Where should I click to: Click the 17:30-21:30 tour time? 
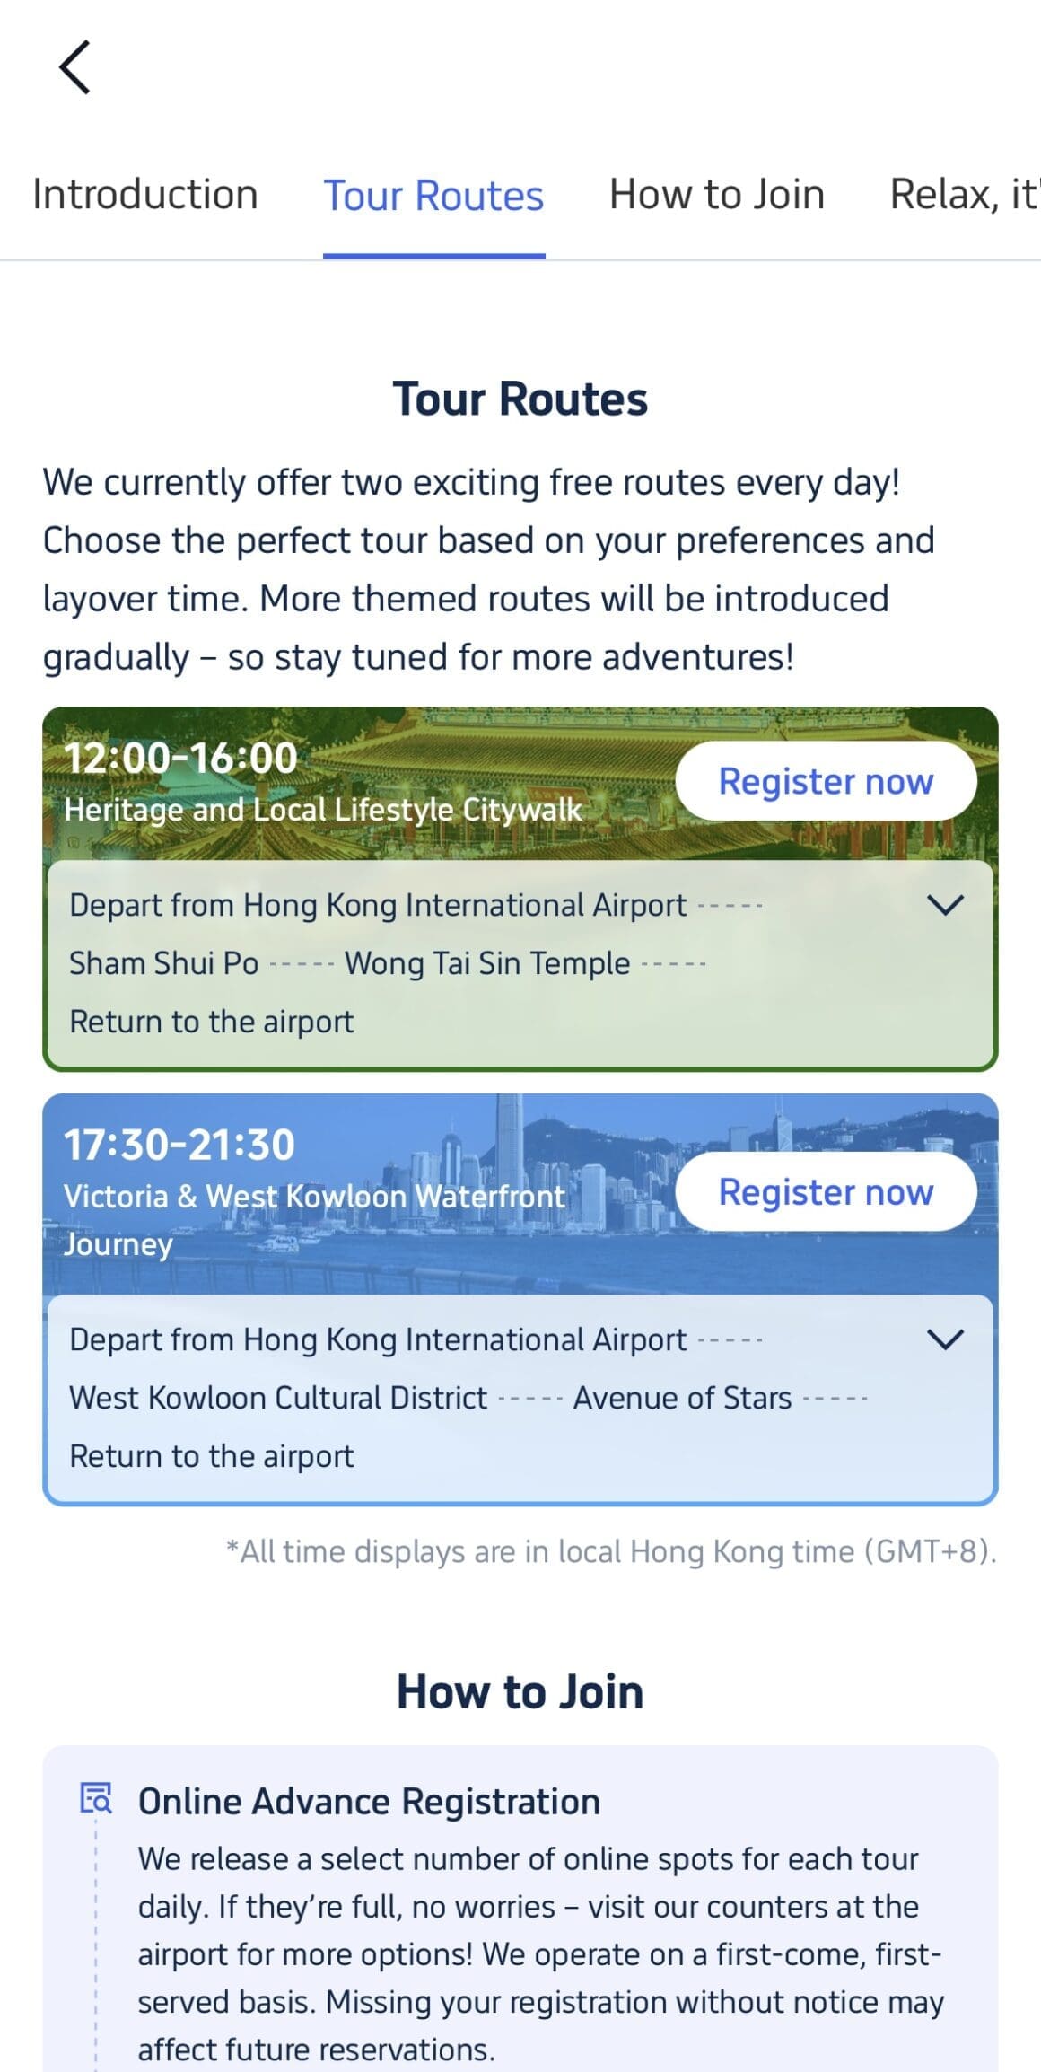pyautogui.click(x=179, y=1146)
